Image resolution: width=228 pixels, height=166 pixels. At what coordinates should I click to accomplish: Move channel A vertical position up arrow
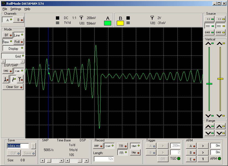pos(209,43)
